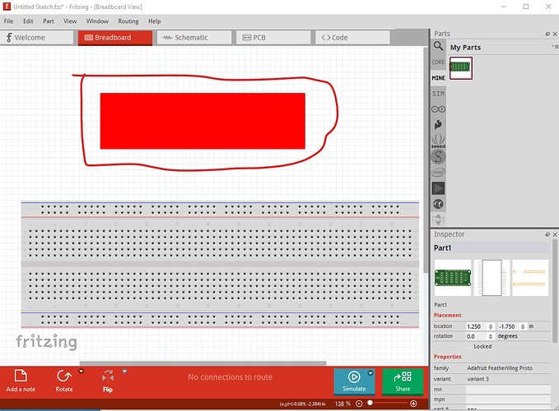
Task: Zoom out with the minus icon
Action: pos(359,404)
